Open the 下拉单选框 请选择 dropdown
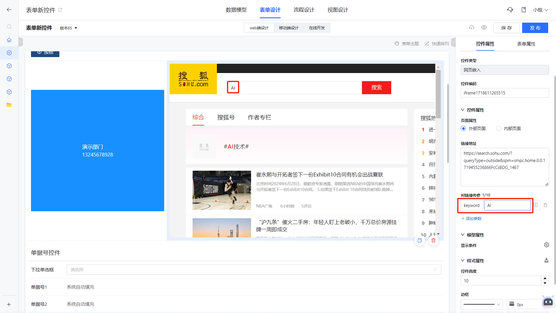556x313 pixels. (x=254, y=270)
